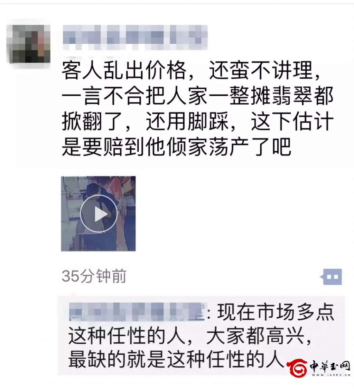The image size is (354, 389).
Task: Play the attached video clip
Action: tap(99, 214)
